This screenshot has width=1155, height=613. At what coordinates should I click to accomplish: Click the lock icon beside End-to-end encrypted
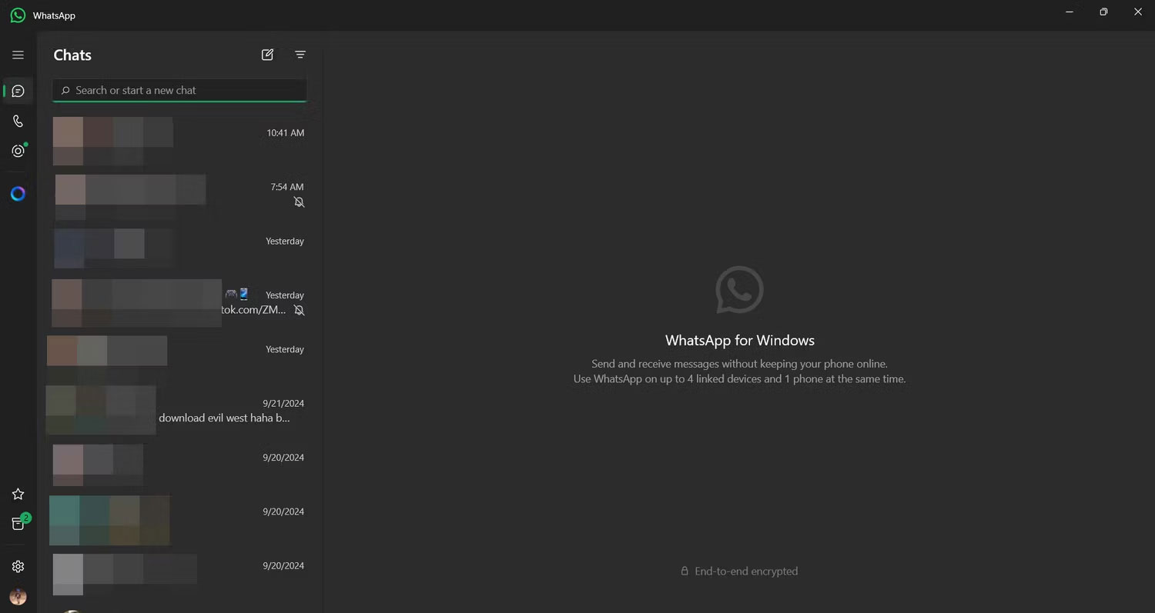click(685, 571)
